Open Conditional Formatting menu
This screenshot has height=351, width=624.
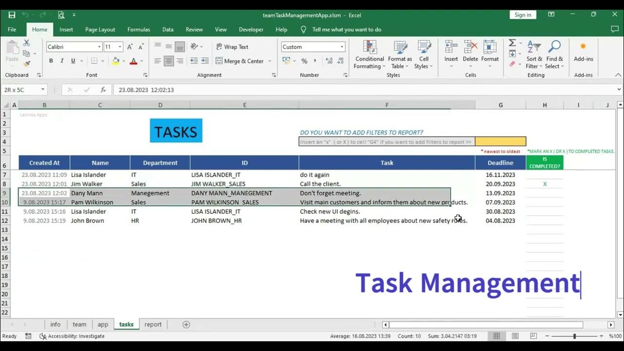pos(370,55)
